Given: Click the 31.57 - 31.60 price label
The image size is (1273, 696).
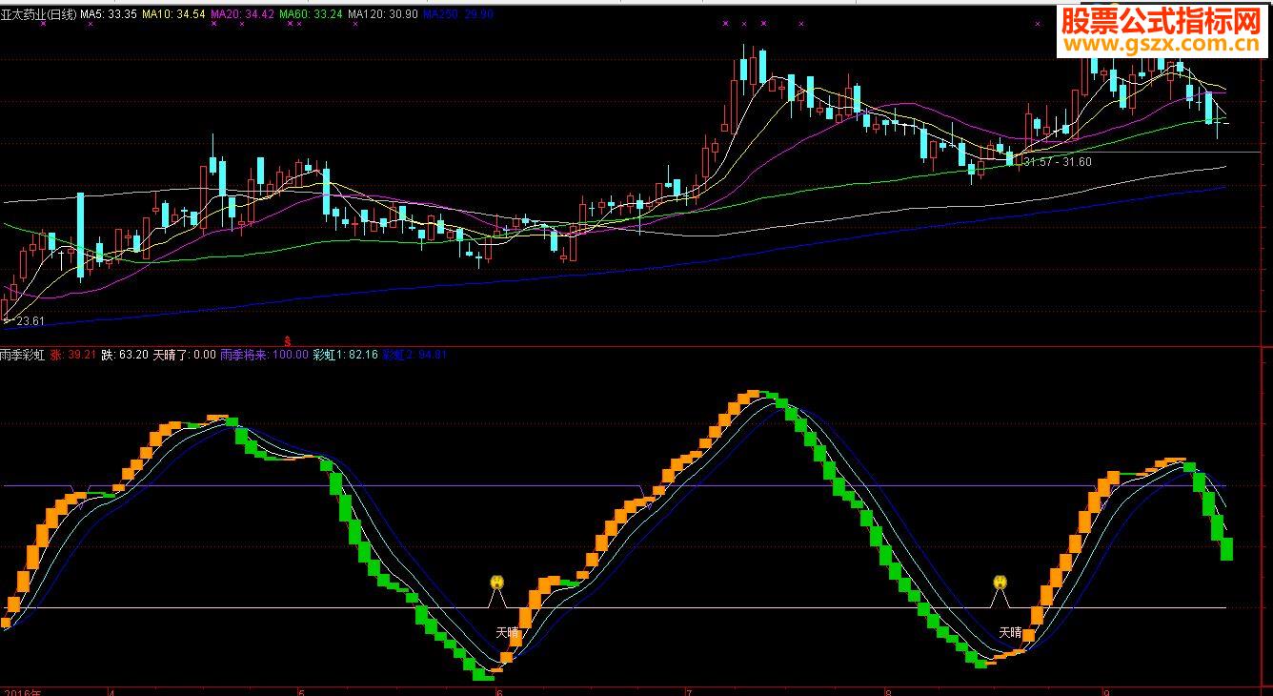Looking at the screenshot, I should pyautogui.click(x=1057, y=162).
